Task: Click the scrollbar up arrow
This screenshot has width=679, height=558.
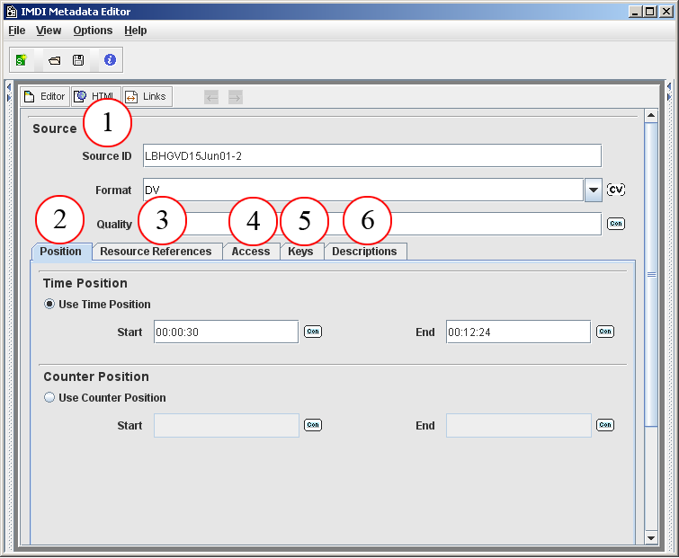Action: pos(651,116)
